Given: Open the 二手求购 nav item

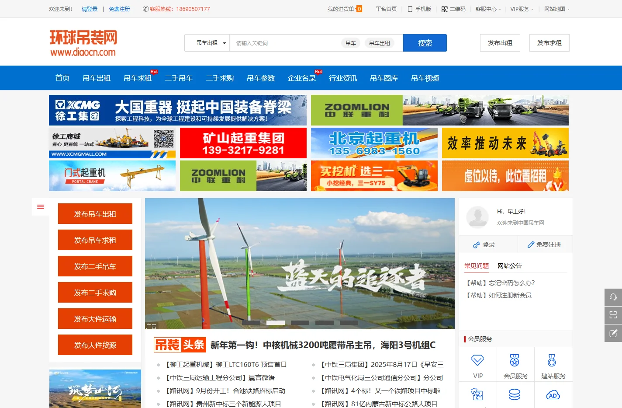Looking at the screenshot, I should tap(220, 78).
